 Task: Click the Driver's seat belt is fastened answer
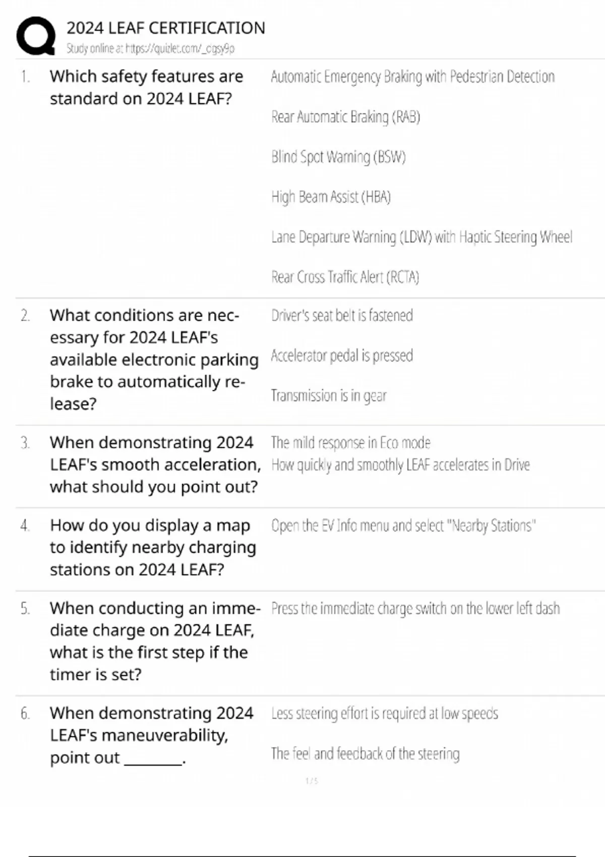tap(342, 316)
